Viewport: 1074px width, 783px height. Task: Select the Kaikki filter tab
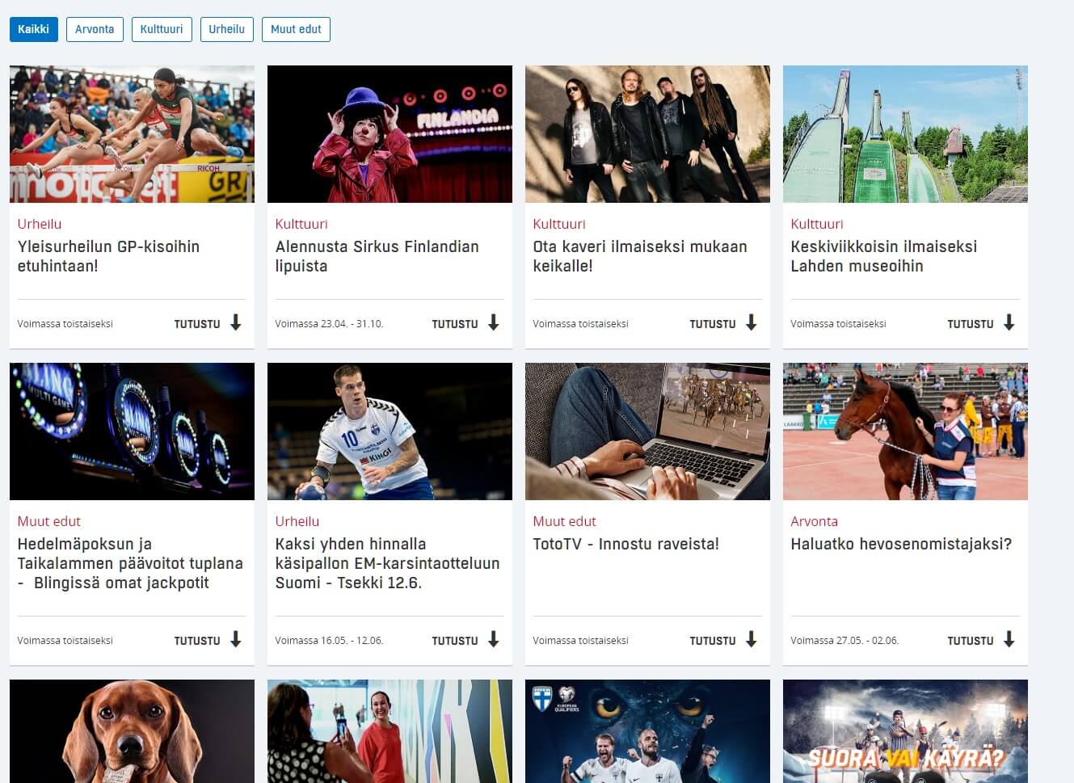pyautogui.click(x=33, y=29)
